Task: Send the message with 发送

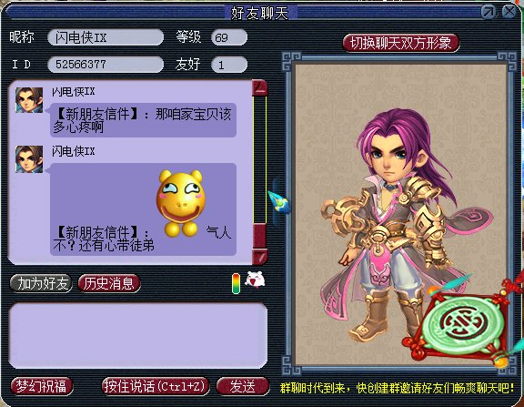Action: tap(243, 387)
